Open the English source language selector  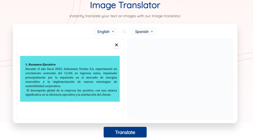click(x=103, y=32)
